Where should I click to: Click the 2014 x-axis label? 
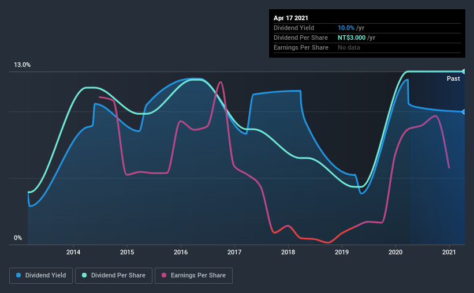(x=73, y=252)
